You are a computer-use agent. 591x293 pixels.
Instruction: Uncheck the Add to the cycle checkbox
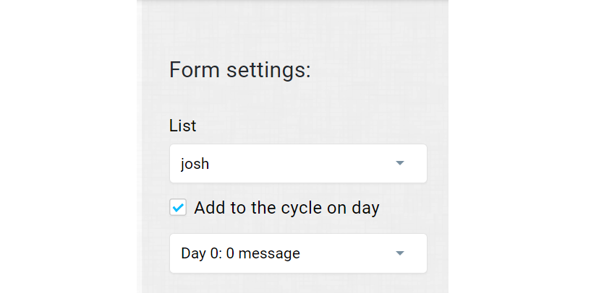[178, 208]
